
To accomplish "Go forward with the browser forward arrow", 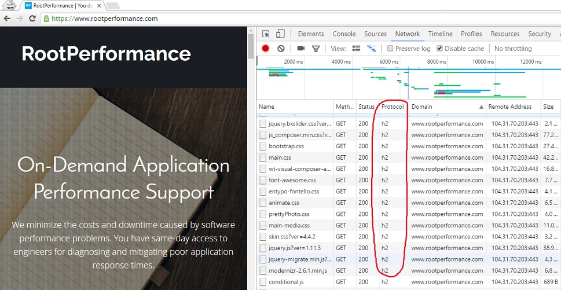I will click(20, 19).
